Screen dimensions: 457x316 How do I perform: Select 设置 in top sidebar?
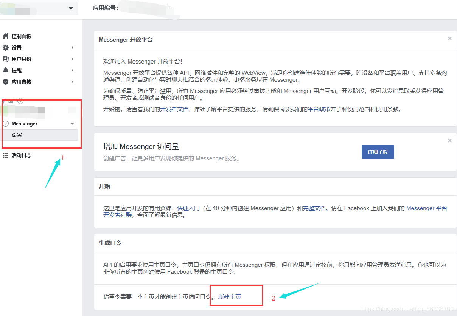(17, 48)
